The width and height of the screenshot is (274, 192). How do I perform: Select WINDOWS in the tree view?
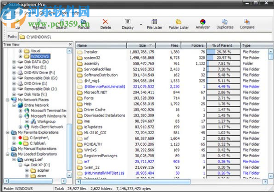(40, 56)
